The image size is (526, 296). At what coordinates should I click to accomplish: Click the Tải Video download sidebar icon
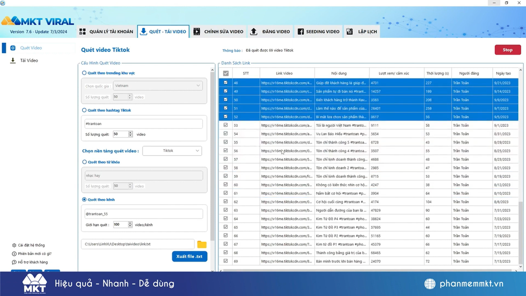pyautogui.click(x=13, y=61)
